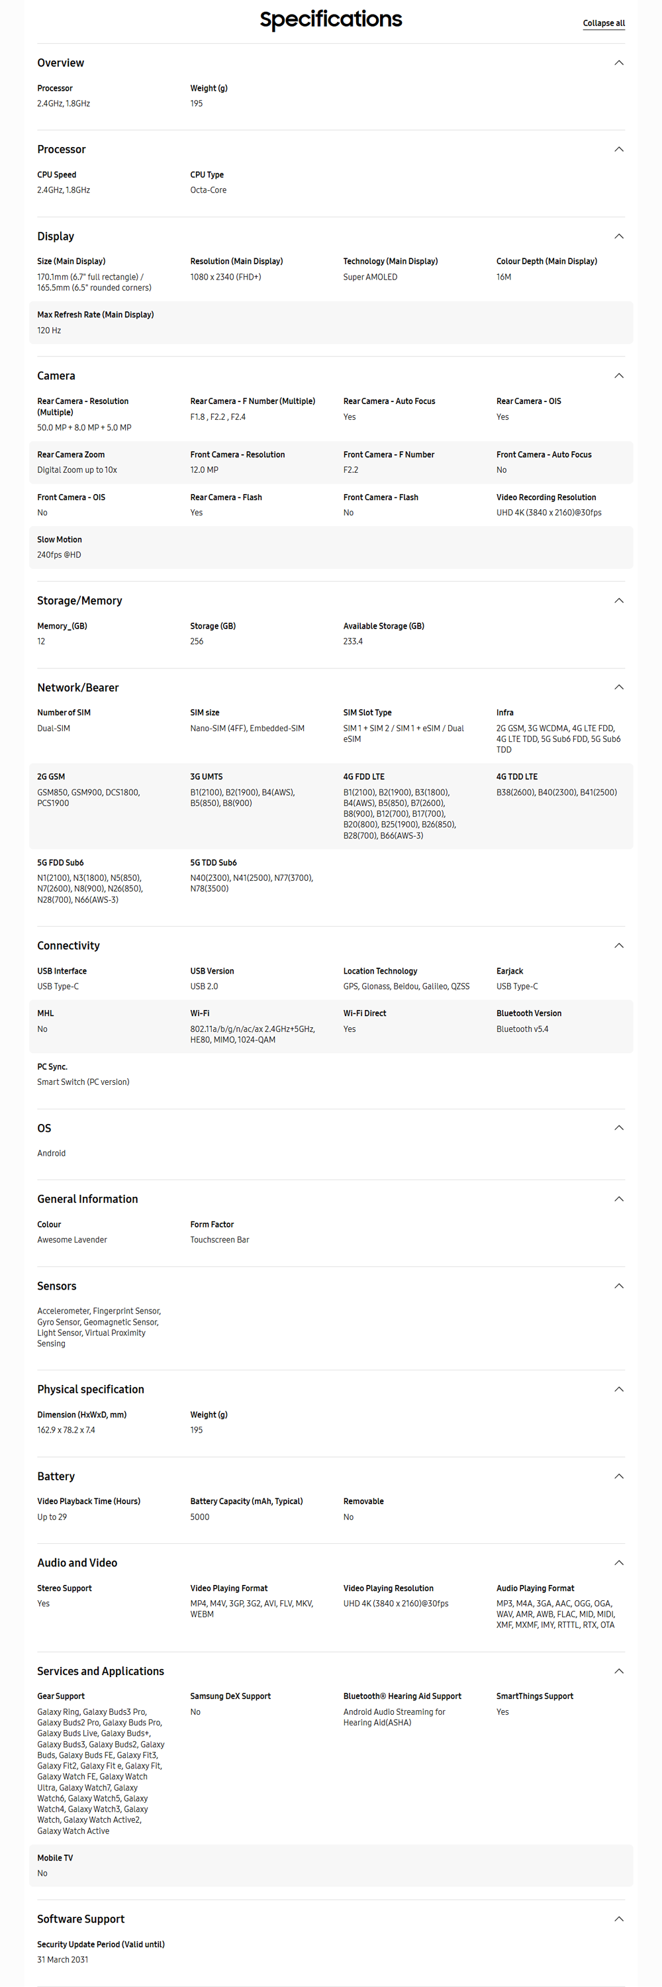
Task: Collapse the Services and Applications chevron
Action: [x=618, y=1671]
